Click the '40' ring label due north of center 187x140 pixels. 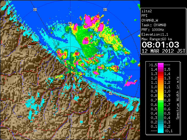(70, 23)
